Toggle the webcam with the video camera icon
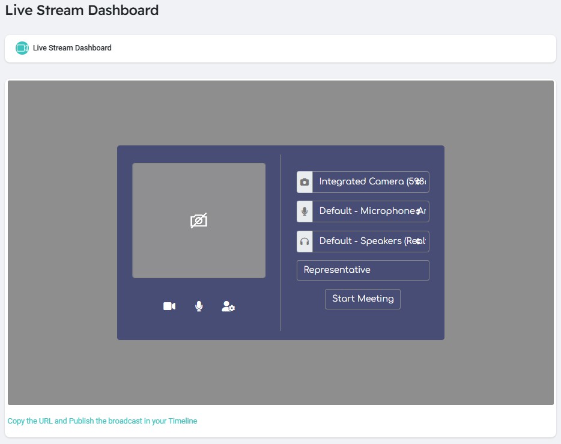The width and height of the screenshot is (561, 444). (x=169, y=306)
